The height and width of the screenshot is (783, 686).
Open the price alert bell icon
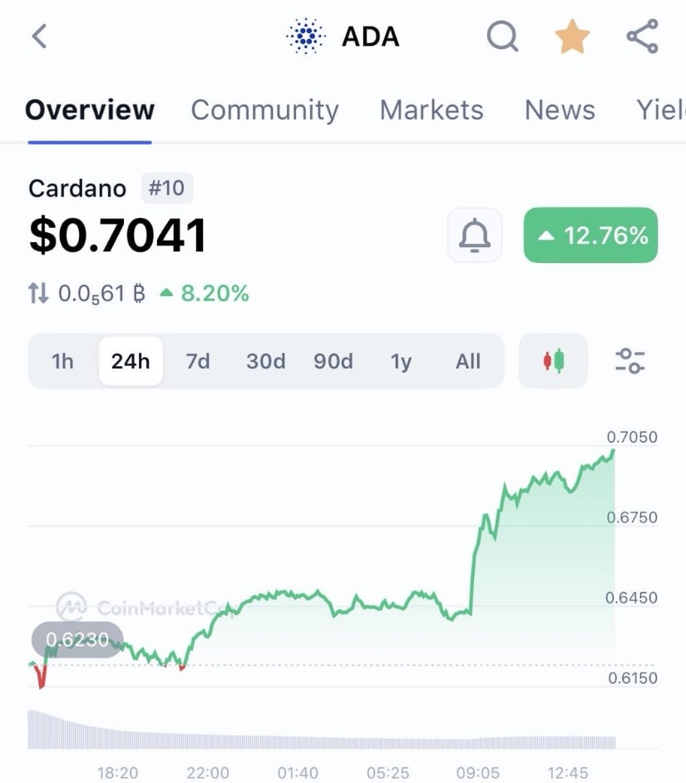tap(475, 235)
